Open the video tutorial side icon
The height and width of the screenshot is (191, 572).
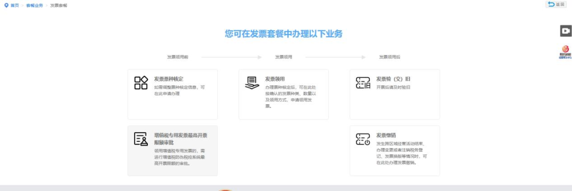[566, 31]
